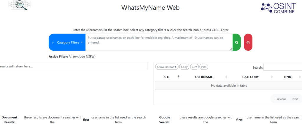Click the red stop hand button
Viewport: 302px width, 139px height.
[248, 42]
